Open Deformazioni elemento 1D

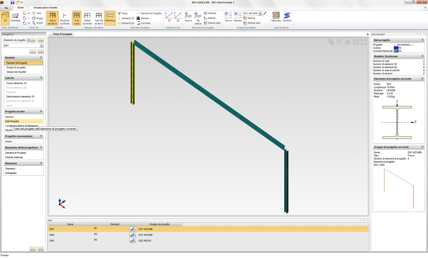click(20, 96)
